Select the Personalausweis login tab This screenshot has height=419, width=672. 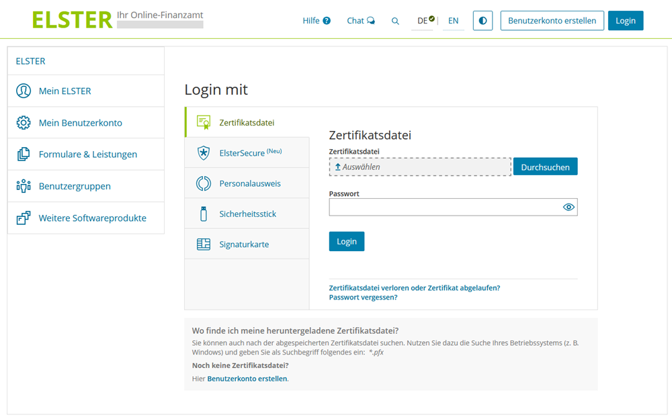point(249,183)
